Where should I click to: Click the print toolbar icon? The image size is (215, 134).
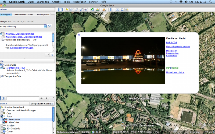coord(122,10)
